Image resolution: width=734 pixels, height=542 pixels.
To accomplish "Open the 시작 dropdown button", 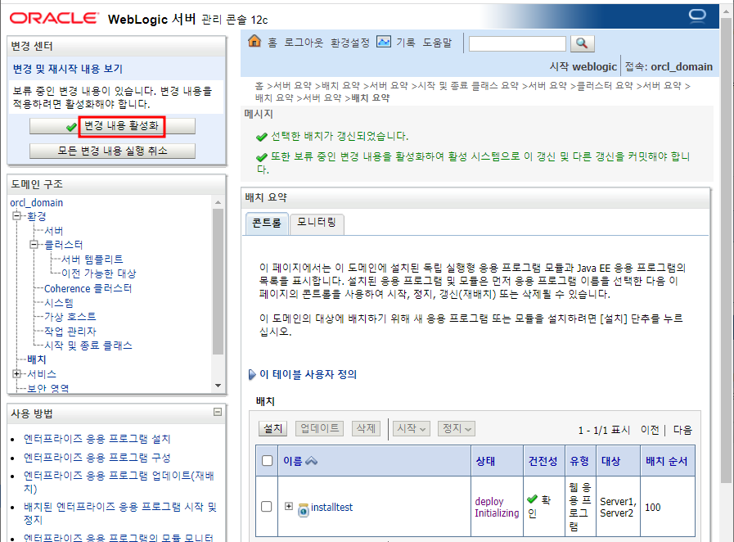I will pos(412,428).
